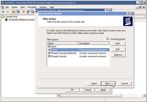This screenshot has width=147, height=102.
Task: Click the Edit... button
Action: click(x=118, y=49)
